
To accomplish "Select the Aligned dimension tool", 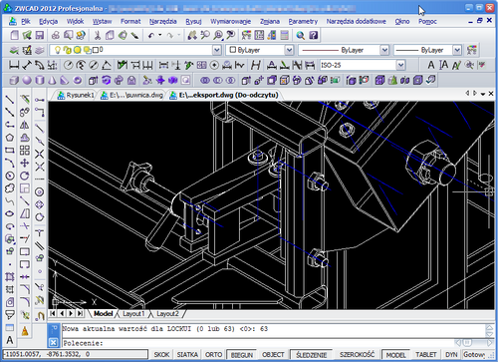I will click(27, 65).
